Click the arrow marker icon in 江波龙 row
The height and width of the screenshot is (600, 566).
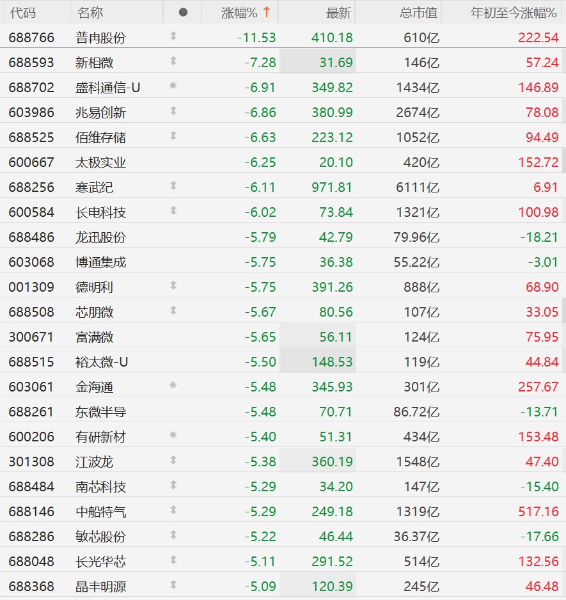tap(173, 460)
